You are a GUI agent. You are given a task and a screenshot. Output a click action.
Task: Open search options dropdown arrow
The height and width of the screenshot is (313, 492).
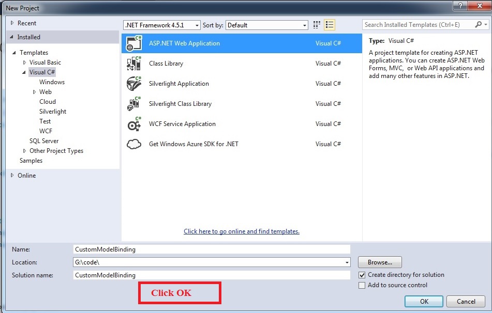coord(486,24)
